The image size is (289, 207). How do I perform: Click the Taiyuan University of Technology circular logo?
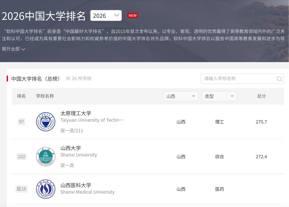tap(46, 122)
